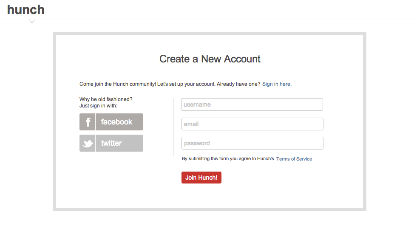Image resolution: width=414 pixels, height=237 pixels.
Task: Click the "Create a New Account" heading
Action: point(210,59)
